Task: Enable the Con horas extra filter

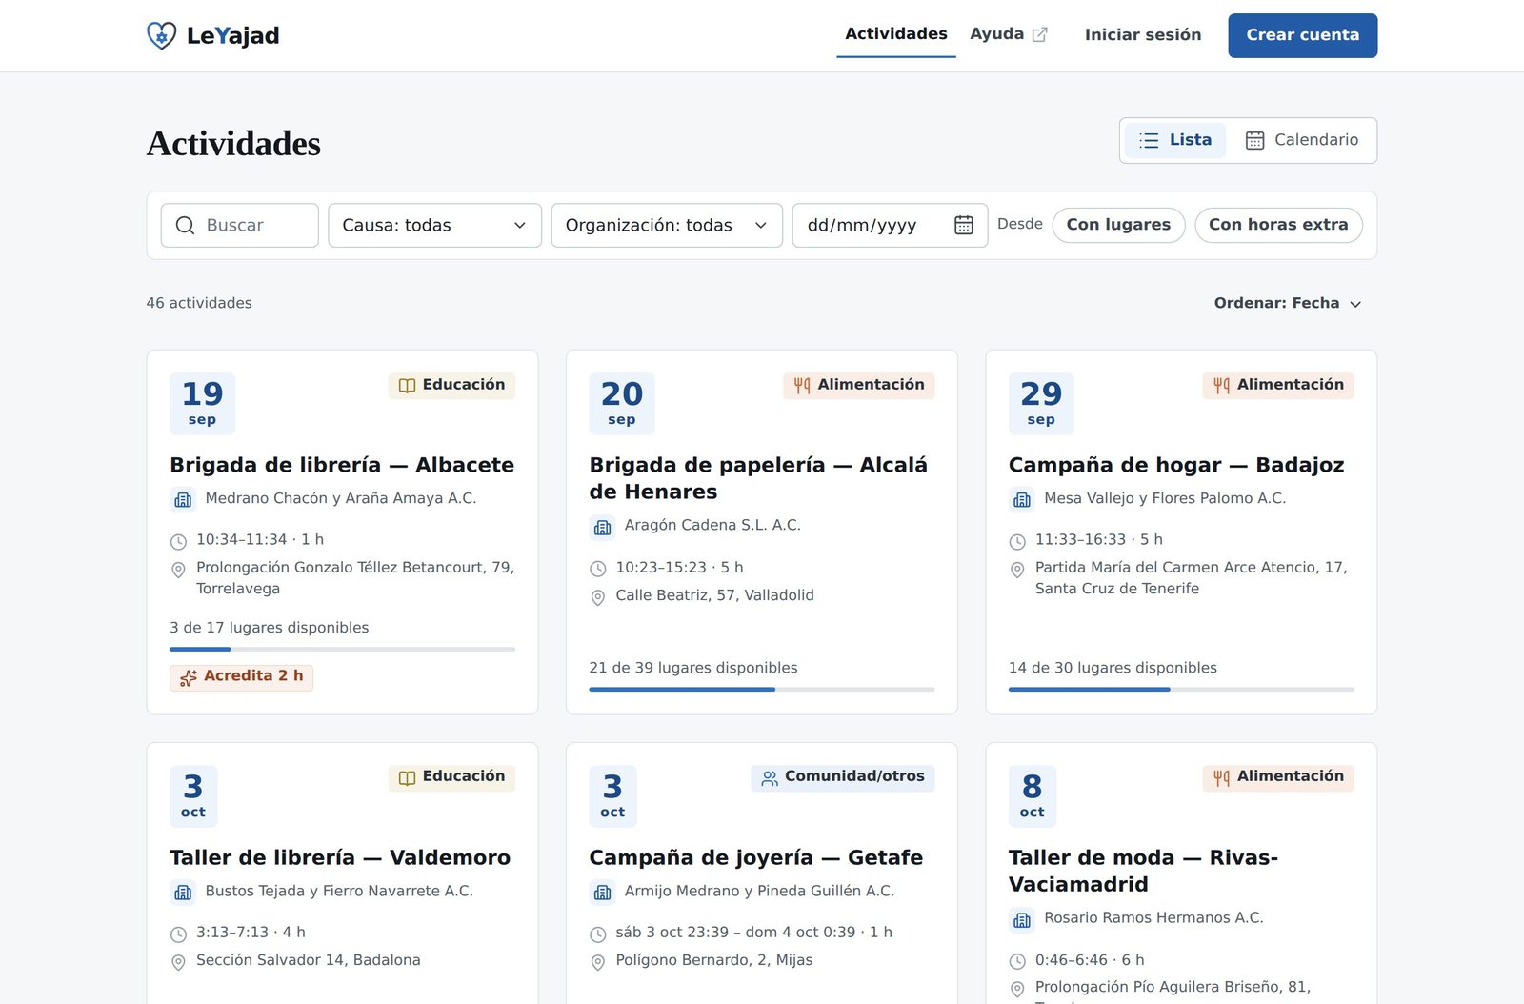Action: pyautogui.click(x=1278, y=225)
